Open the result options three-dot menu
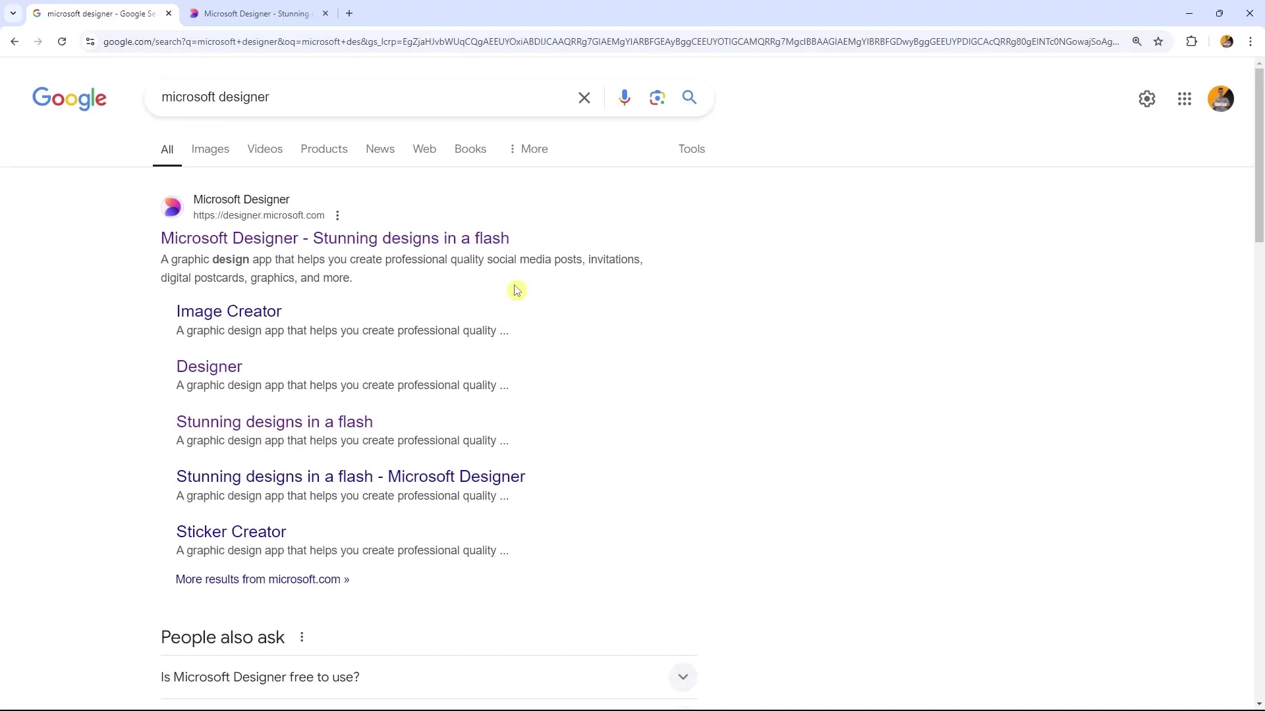 click(x=337, y=215)
